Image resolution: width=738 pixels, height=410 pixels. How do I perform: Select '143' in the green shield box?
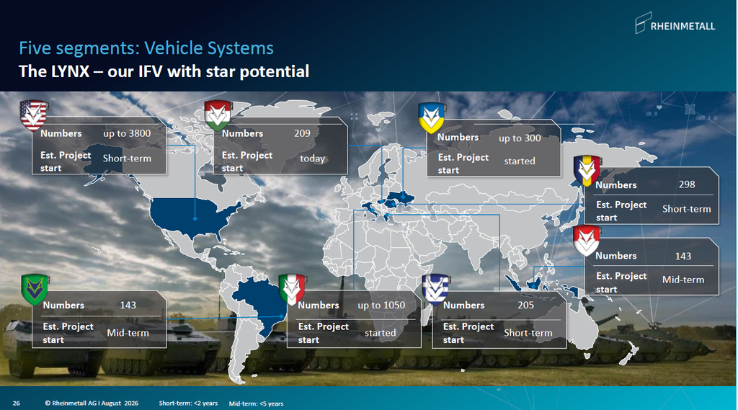click(128, 305)
